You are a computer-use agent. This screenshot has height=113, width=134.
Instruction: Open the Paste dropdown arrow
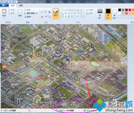4,18
